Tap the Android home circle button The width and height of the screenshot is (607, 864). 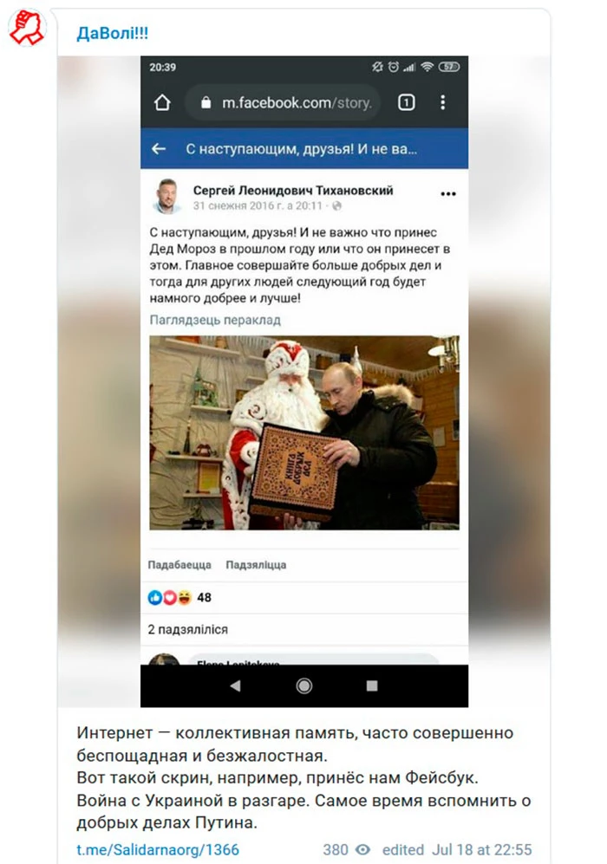[x=303, y=685]
